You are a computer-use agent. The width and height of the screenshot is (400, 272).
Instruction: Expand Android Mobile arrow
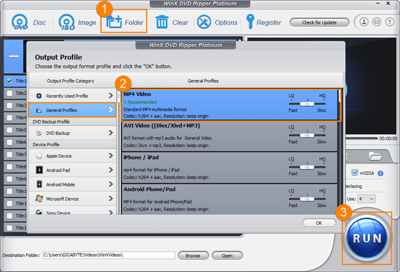click(x=111, y=184)
